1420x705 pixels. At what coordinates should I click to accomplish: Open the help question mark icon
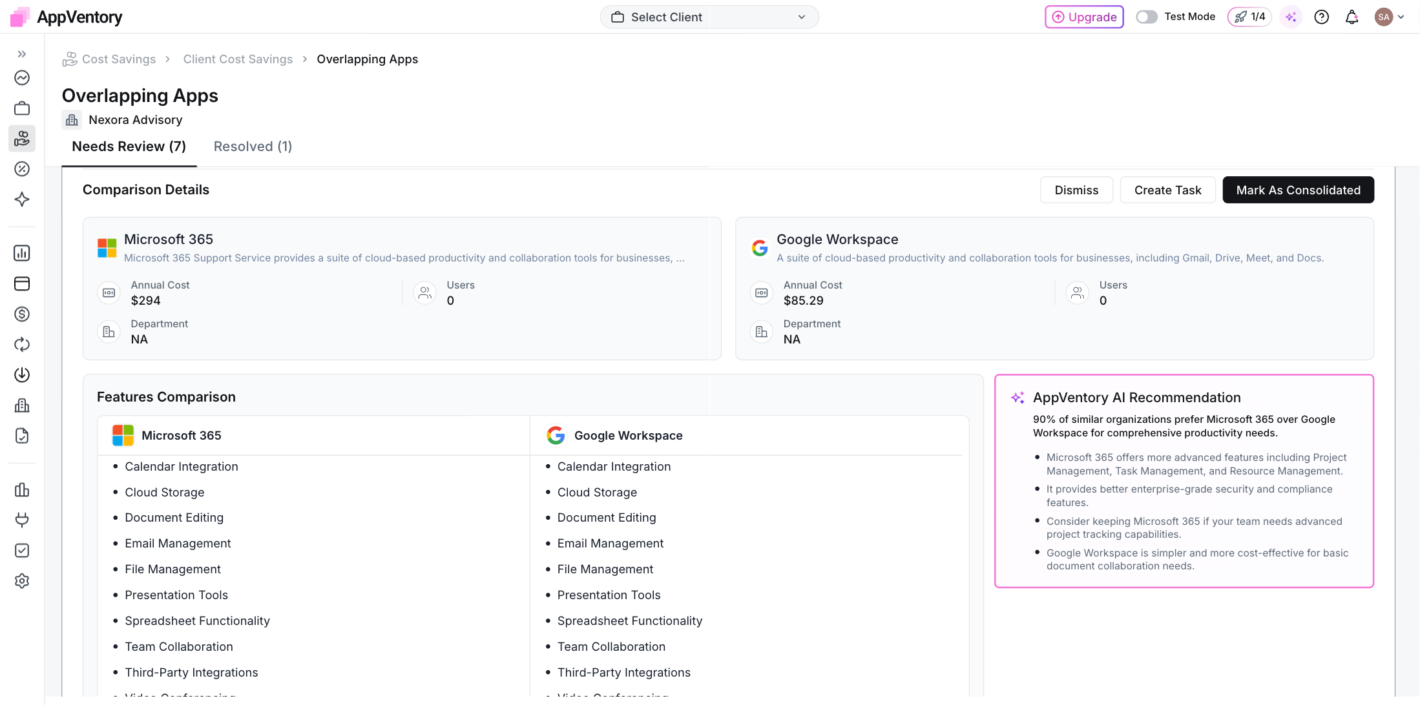click(1322, 17)
